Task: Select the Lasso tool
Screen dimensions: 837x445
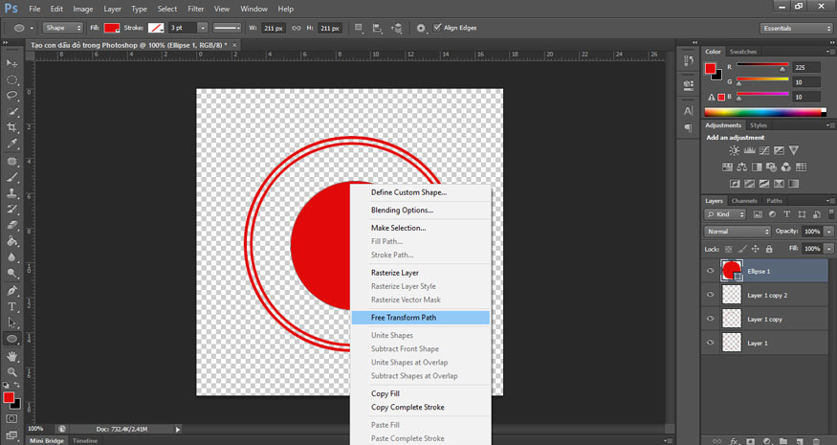Action: pos(11,95)
